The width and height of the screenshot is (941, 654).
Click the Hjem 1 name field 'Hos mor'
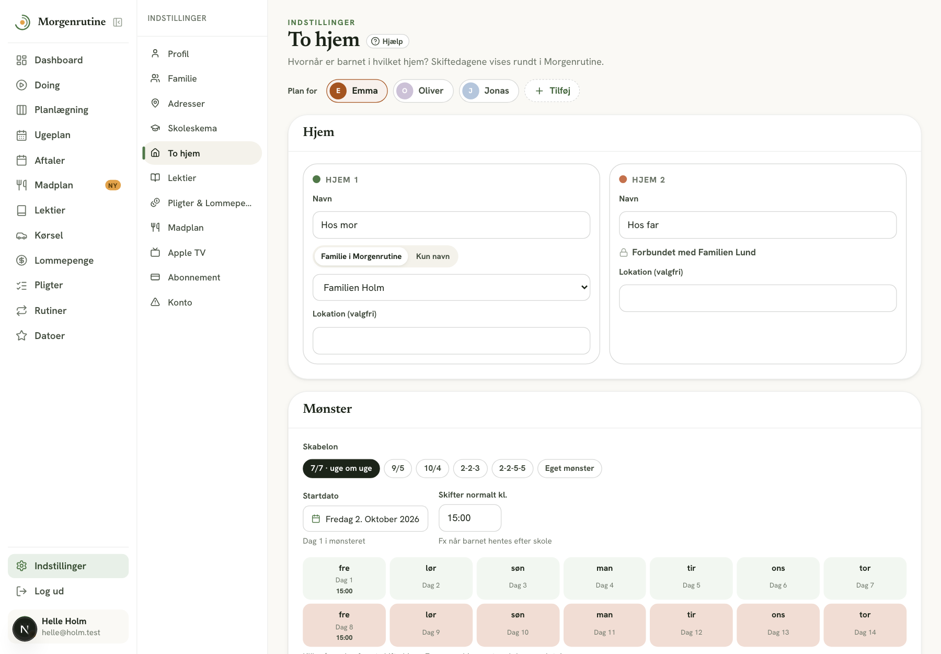[x=451, y=225]
